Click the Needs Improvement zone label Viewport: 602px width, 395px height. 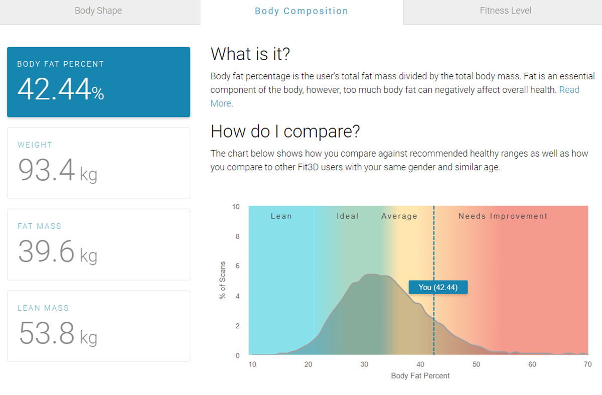(x=503, y=216)
